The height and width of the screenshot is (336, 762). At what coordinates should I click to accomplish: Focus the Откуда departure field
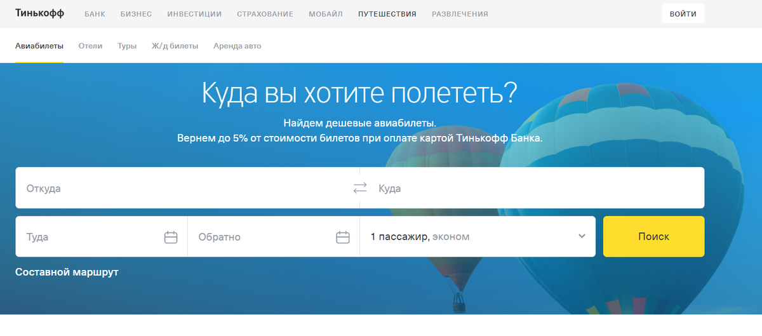[187, 188]
